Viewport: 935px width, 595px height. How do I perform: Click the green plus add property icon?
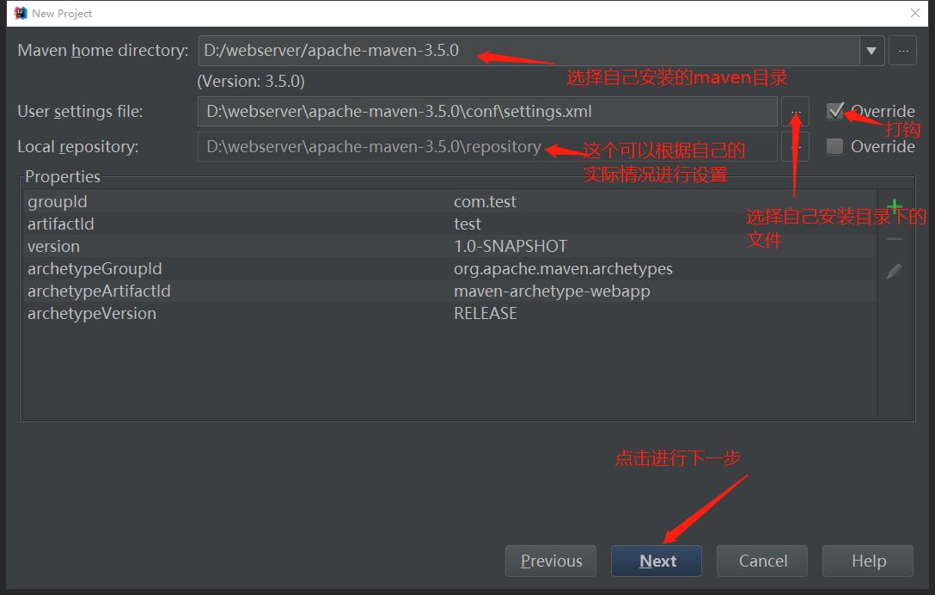(x=894, y=206)
